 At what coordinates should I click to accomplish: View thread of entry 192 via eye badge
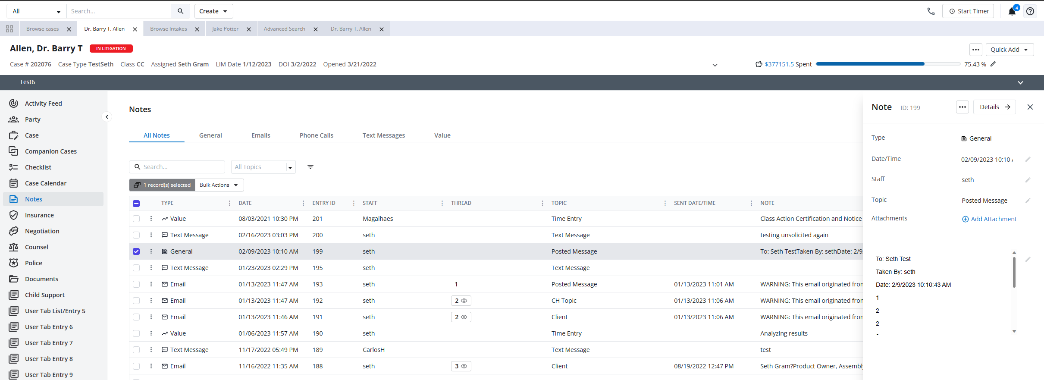461,301
